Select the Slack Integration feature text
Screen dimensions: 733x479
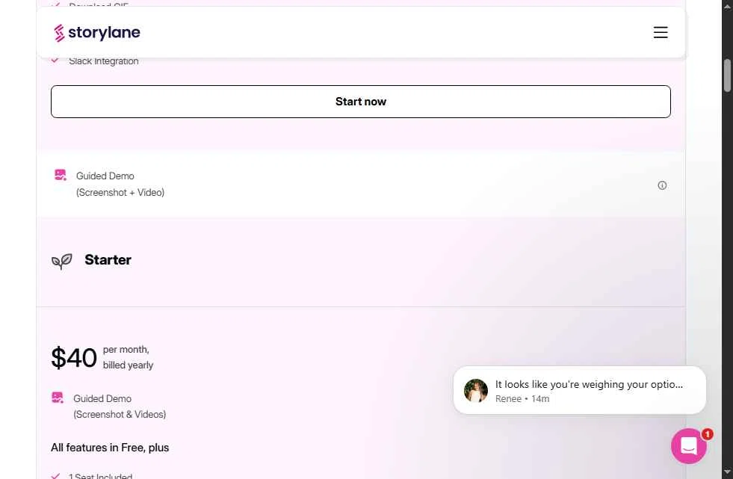tap(103, 61)
